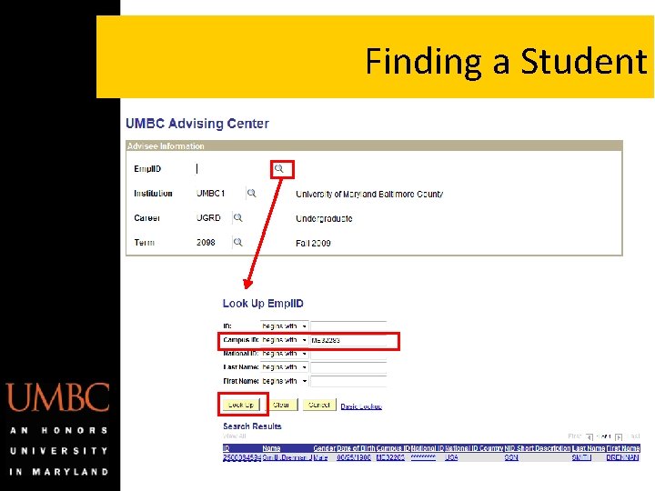Viewport: 655px width, 491px height.
Task: Click the 'UMBC Advising Center' page title
Action: (x=197, y=124)
